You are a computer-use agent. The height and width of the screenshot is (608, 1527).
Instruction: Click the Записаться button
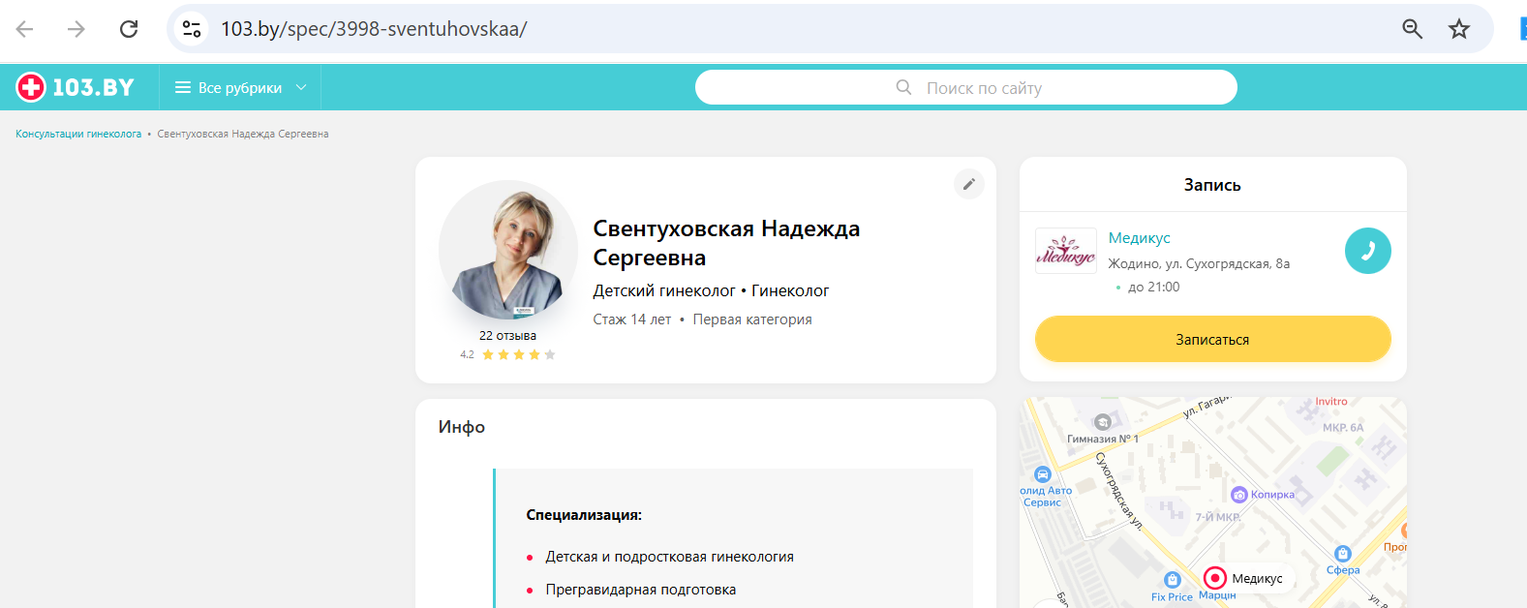click(1213, 339)
